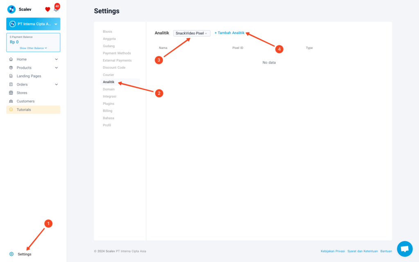Click the Scalev logo icon
419x262 pixels.
click(x=11, y=9)
